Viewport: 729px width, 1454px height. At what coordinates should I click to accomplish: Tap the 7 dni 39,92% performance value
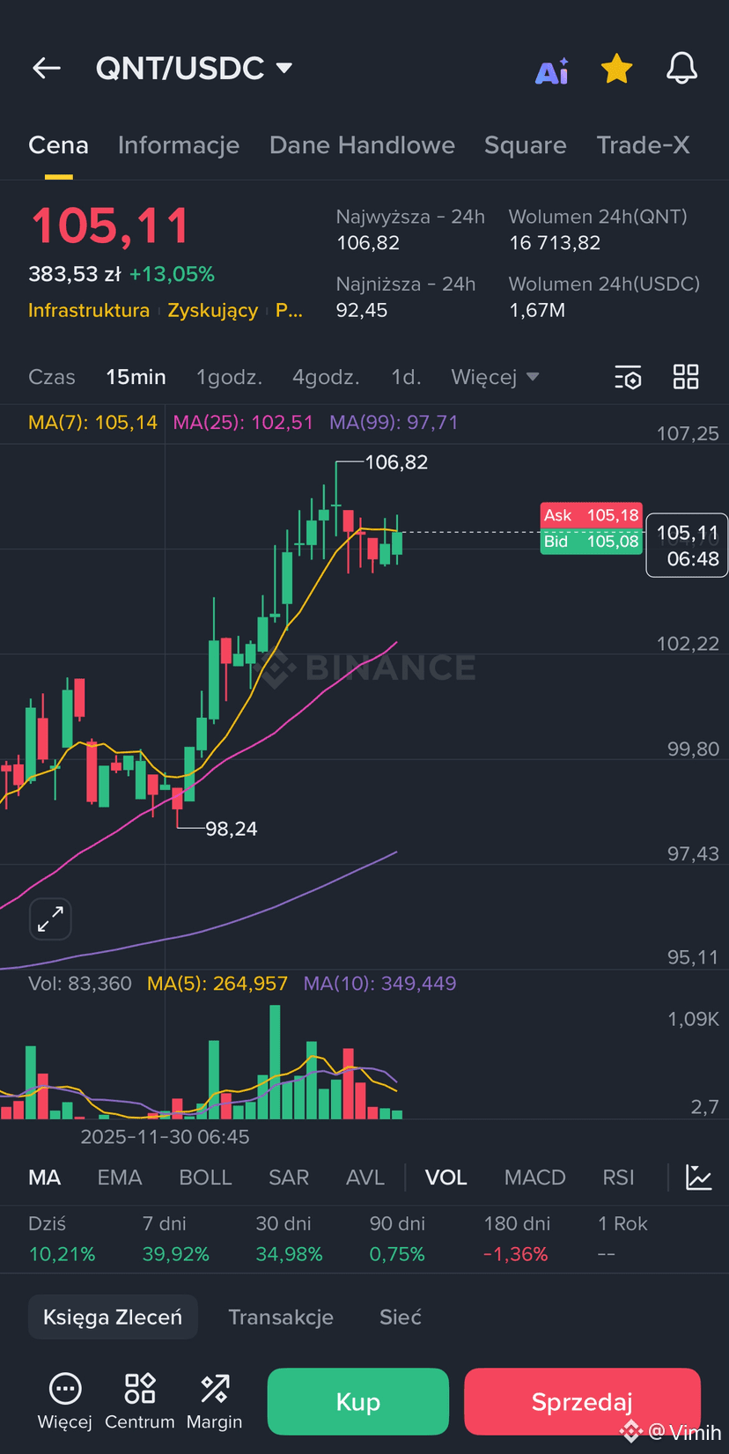tap(176, 1253)
